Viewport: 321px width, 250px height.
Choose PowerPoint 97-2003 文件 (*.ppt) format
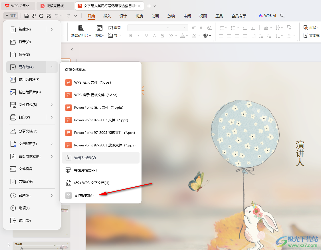100,120
